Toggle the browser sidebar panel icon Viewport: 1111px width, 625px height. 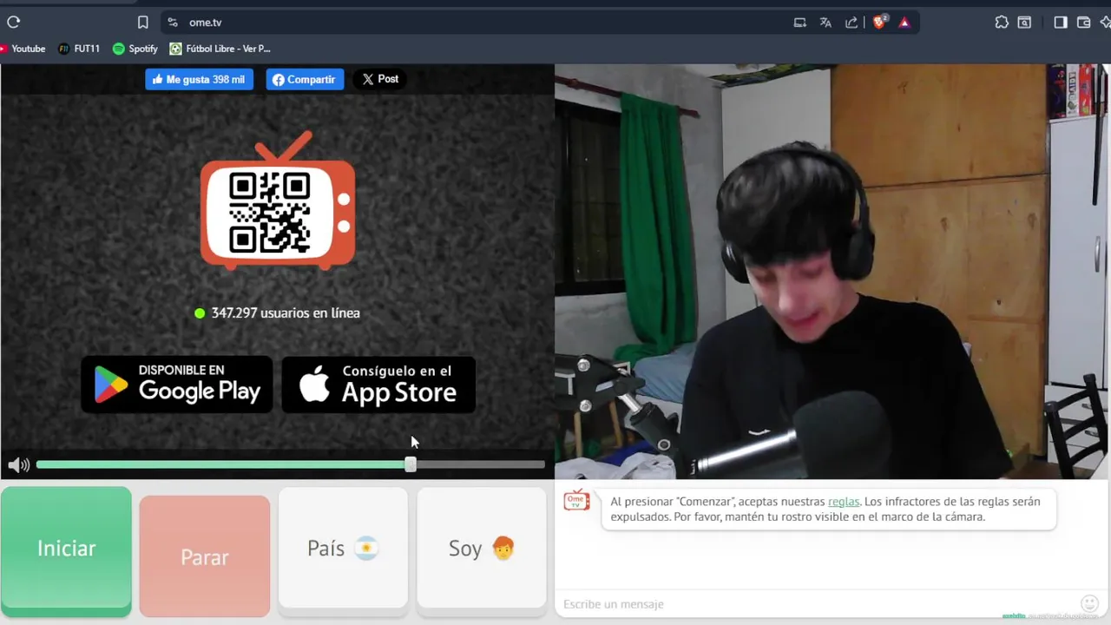pos(1061,23)
